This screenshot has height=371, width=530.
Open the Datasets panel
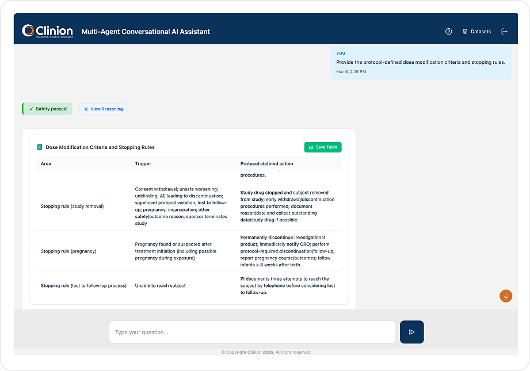[476, 32]
